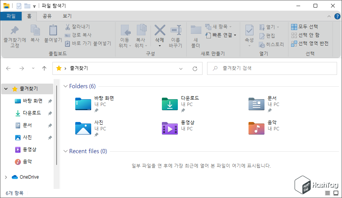The image size is (342, 198).
Task: Click the 즐겨찾기 검색 search box
Action: click(272, 68)
